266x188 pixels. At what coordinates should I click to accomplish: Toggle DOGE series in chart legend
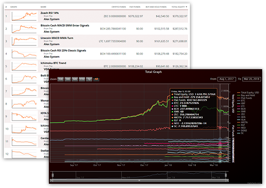pos(242,130)
